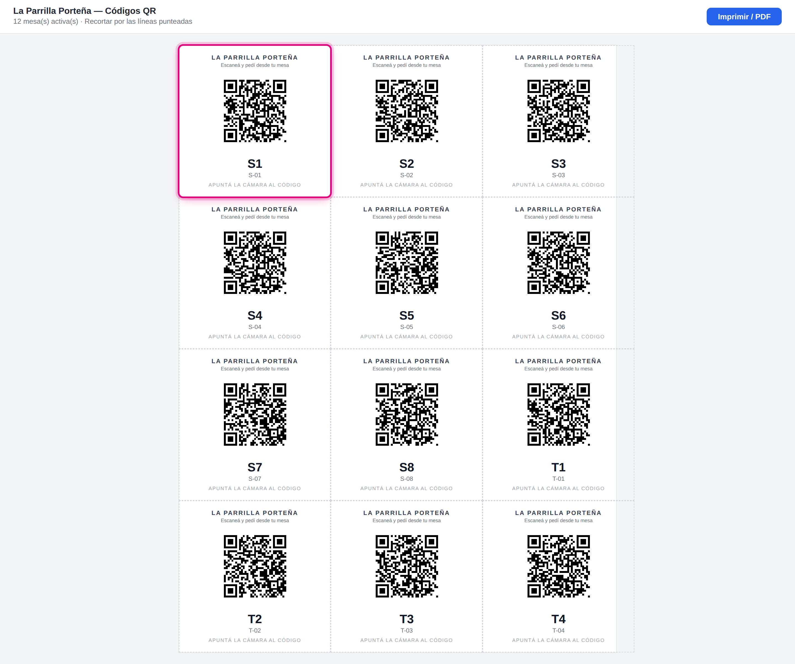795x664 pixels.
Task: Click the restaurant name heading on card T3
Action: pyautogui.click(x=407, y=513)
